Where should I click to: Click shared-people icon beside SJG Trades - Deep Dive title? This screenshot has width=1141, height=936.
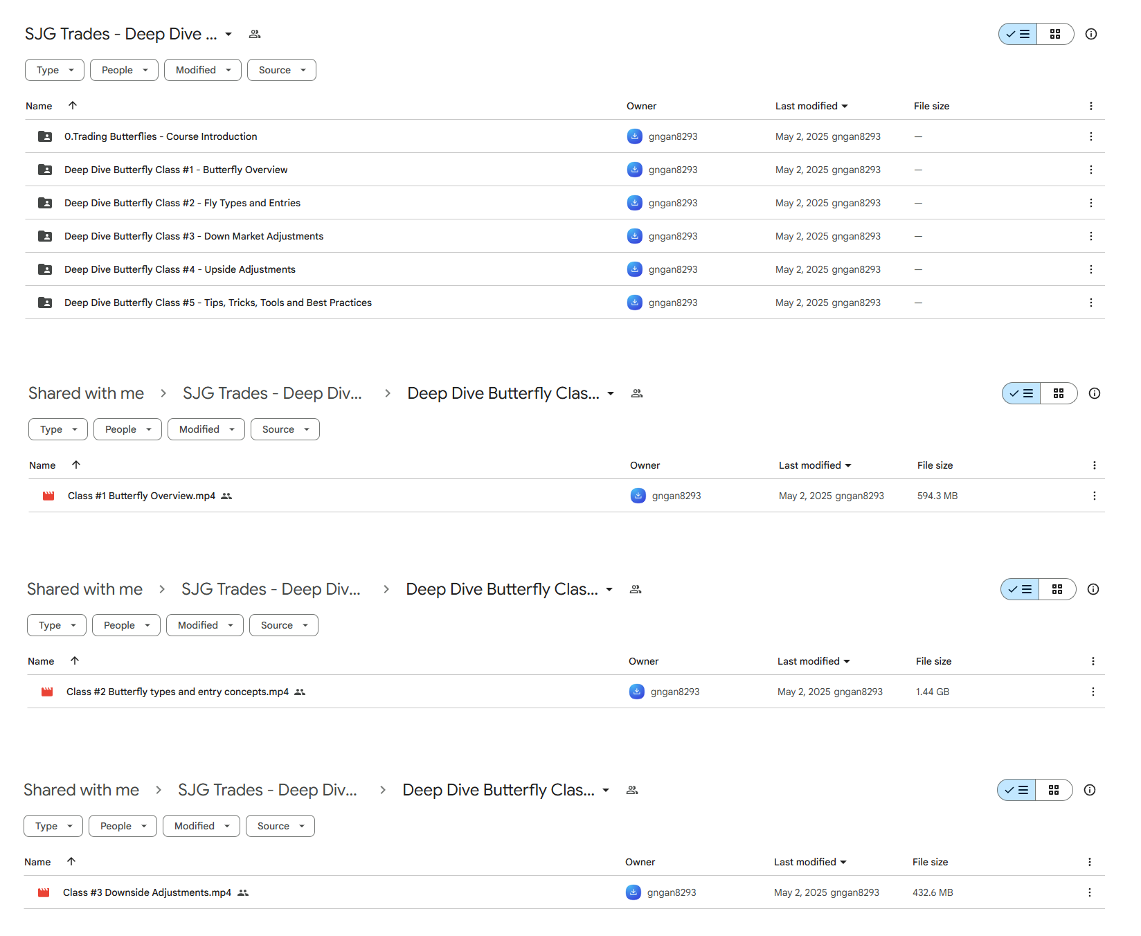pos(255,34)
